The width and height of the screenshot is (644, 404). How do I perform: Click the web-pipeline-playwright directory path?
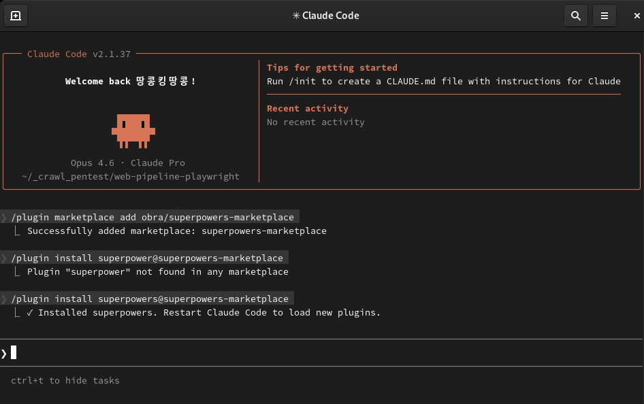pos(130,176)
